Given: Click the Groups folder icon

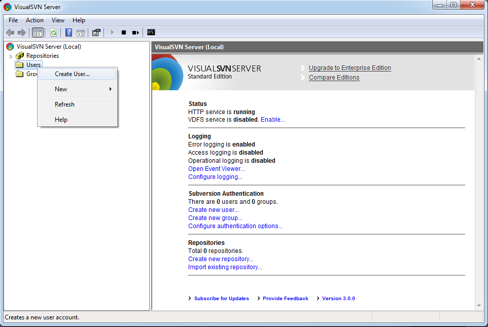Looking at the screenshot, I should 20,74.
